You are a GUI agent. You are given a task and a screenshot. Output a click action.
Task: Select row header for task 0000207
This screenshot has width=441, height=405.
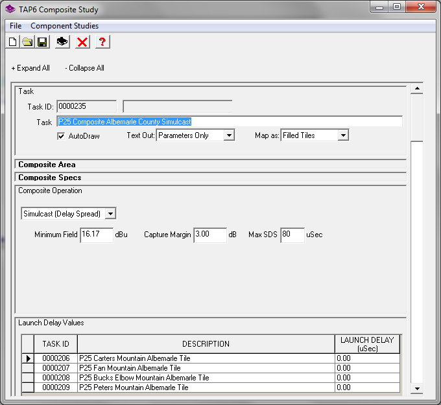pyautogui.click(x=28, y=368)
